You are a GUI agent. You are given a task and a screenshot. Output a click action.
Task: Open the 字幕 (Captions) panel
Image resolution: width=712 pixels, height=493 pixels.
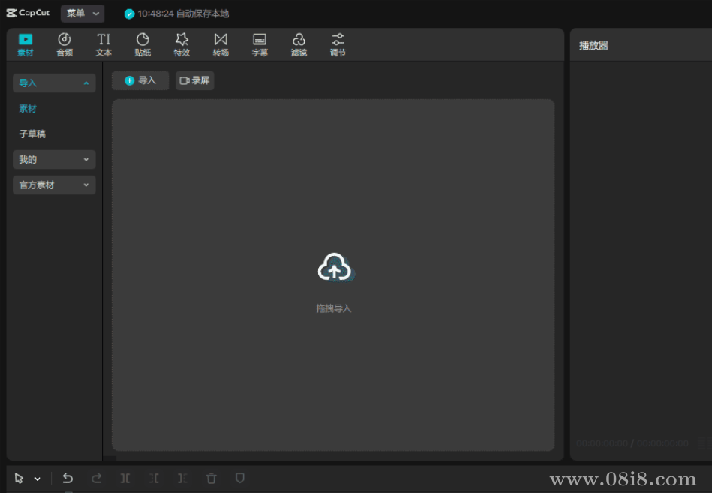tap(260, 44)
